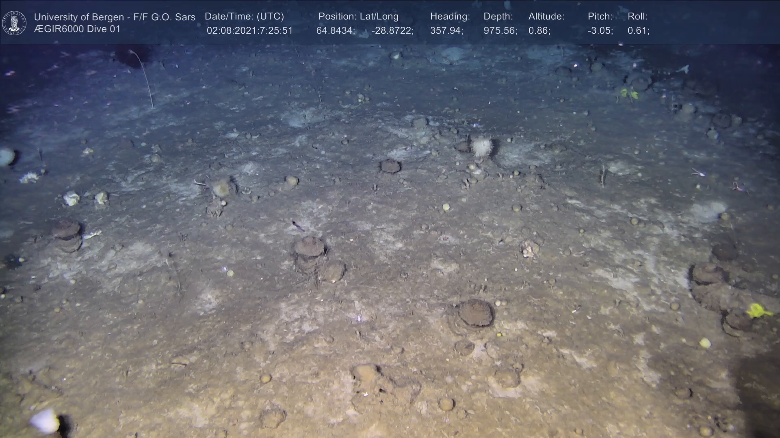Viewport: 780px width, 438px height.
Task: Click the 'Roll:' label
Action: coord(637,17)
